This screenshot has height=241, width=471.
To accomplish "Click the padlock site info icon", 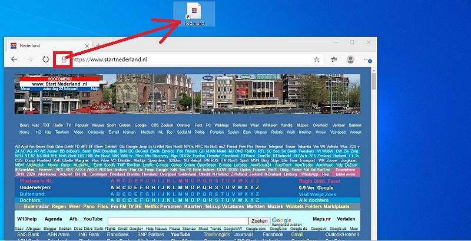I will 64,60.
